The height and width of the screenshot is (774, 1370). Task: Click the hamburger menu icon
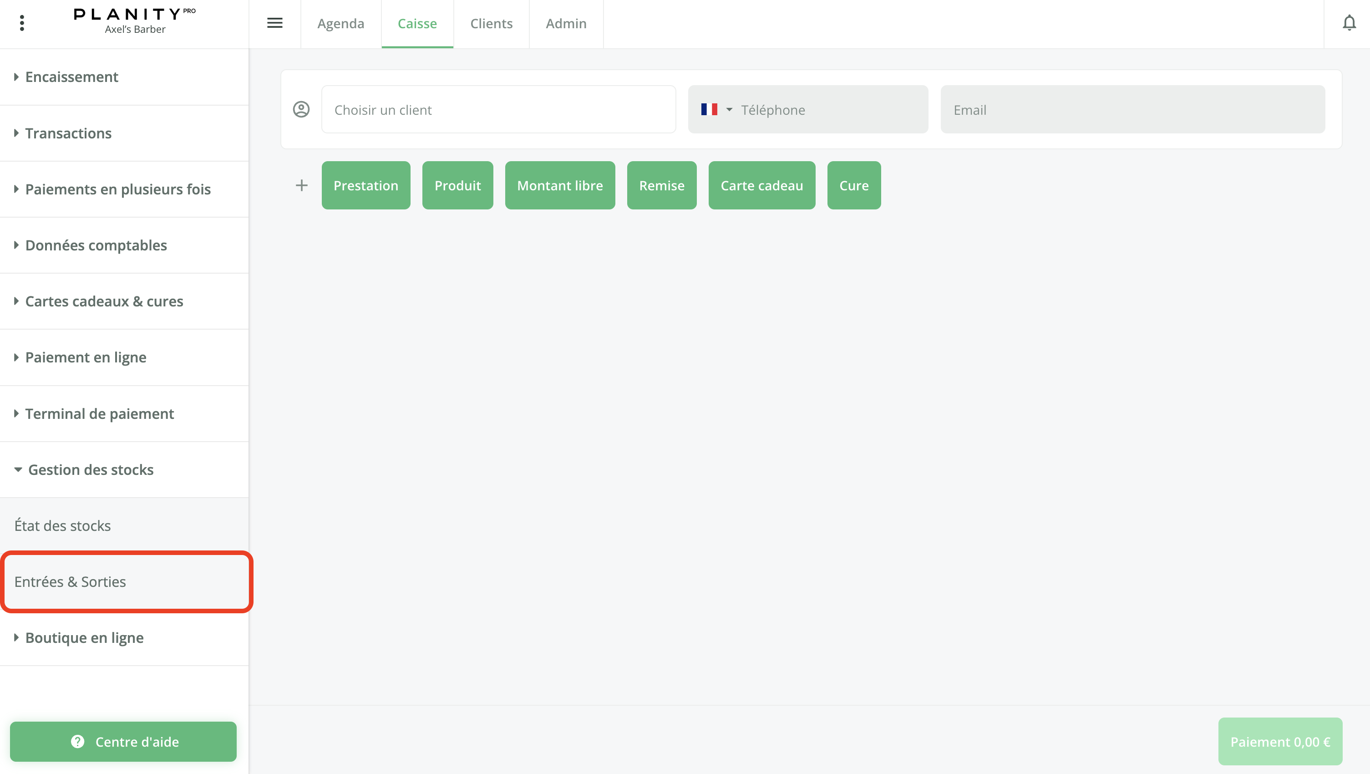point(274,23)
